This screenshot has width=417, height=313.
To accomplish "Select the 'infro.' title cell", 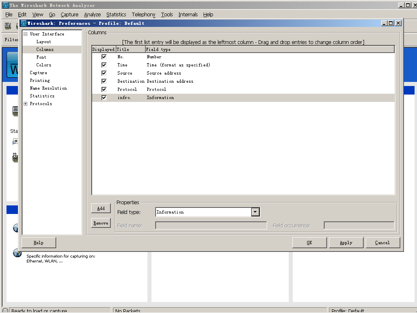I will (x=124, y=98).
